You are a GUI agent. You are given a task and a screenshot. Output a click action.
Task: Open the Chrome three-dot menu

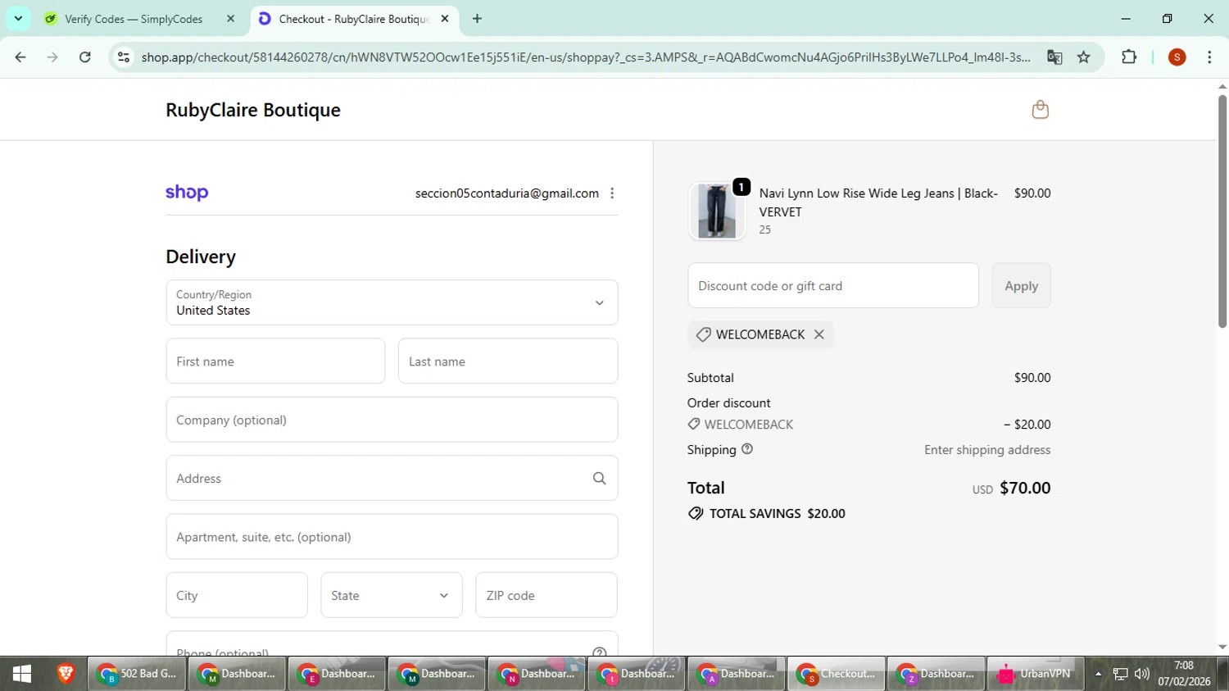click(1209, 57)
